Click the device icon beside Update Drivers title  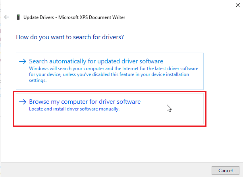(18, 17)
